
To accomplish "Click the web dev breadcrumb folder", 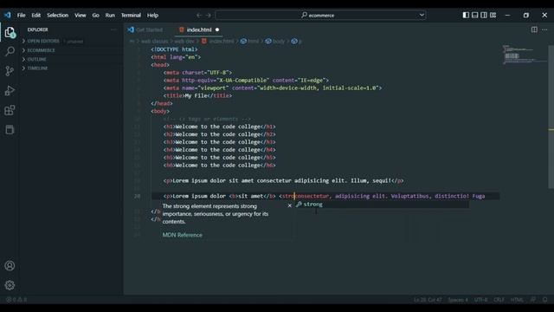I will (x=184, y=41).
